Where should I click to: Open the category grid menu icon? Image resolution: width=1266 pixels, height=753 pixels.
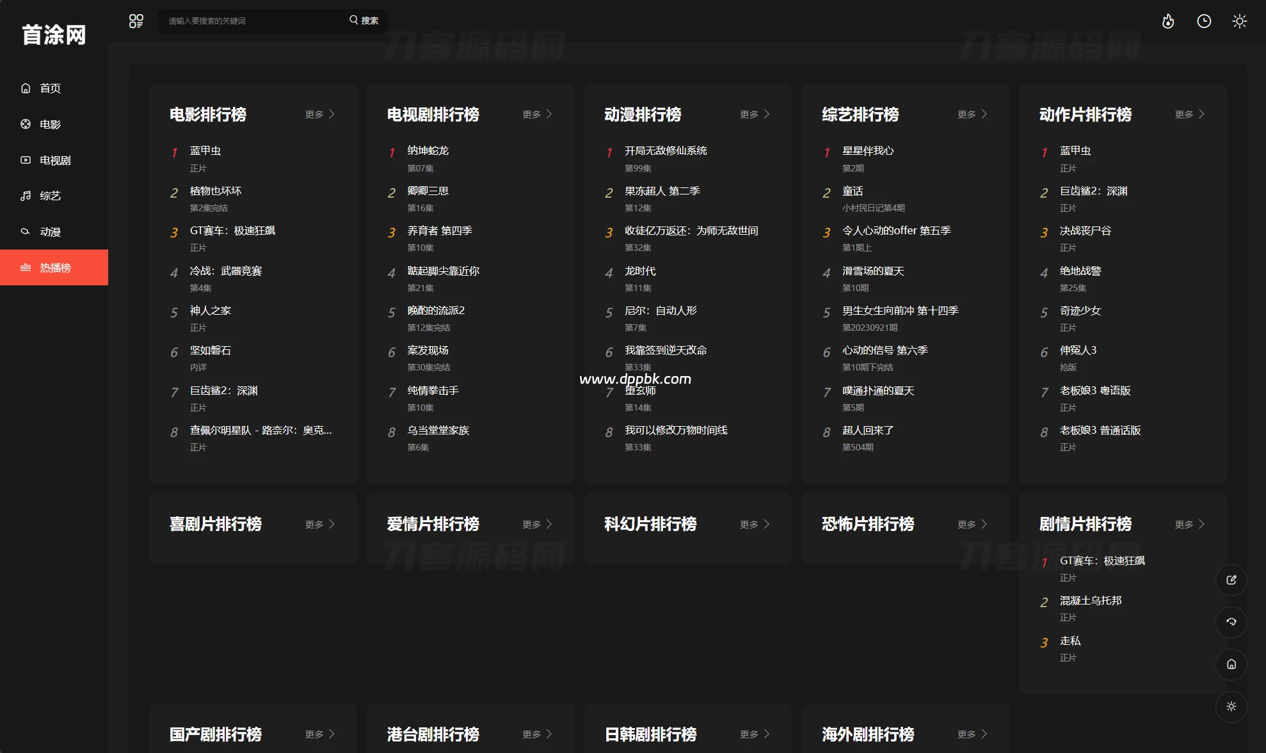coord(136,21)
